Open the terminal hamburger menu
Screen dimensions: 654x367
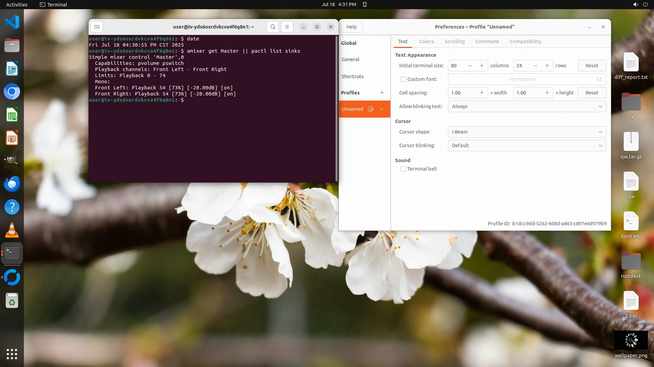pos(287,27)
